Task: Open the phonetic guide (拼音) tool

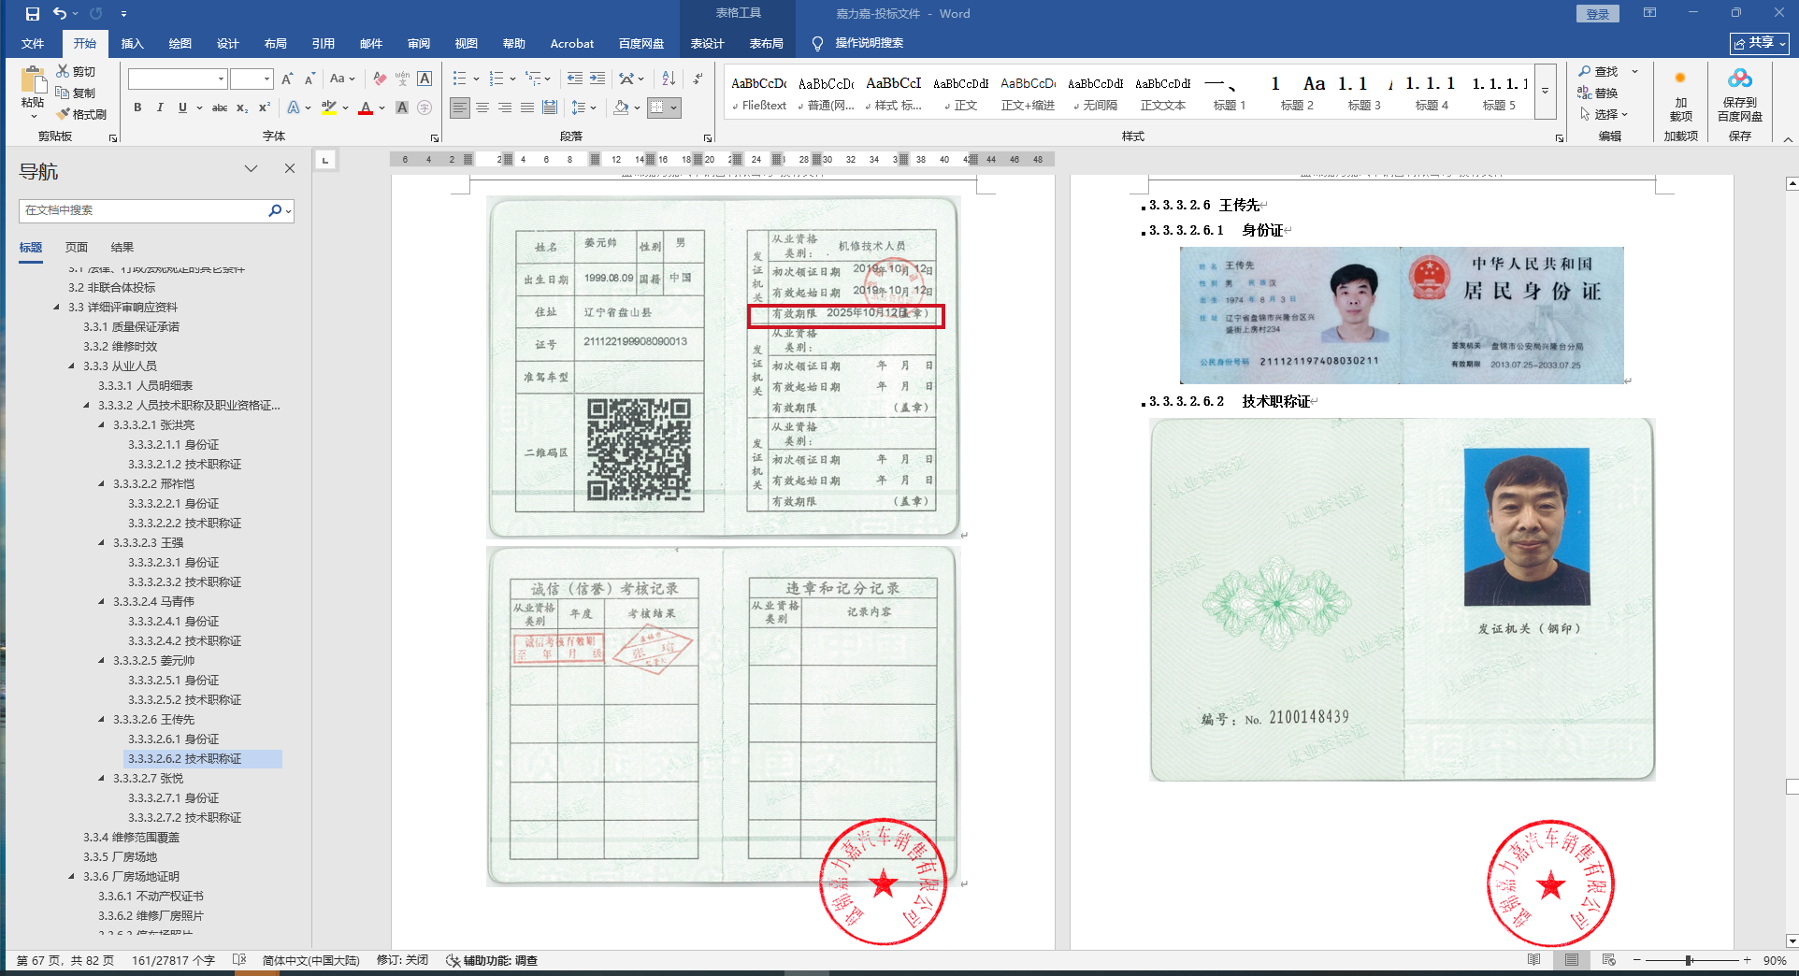Action: pyautogui.click(x=402, y=79)
